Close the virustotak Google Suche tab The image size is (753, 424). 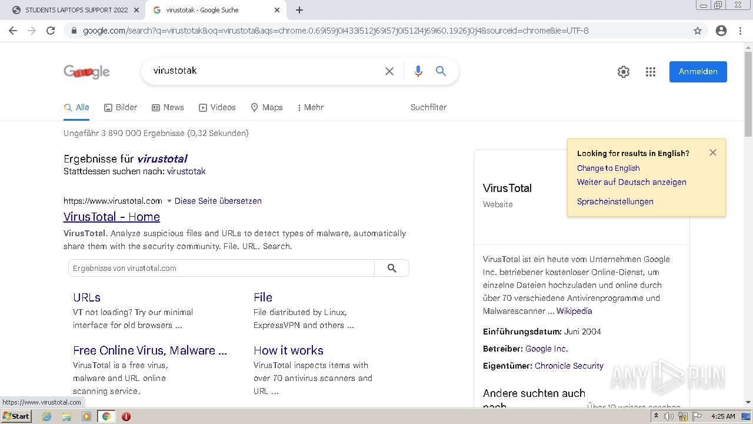point(277,10)
